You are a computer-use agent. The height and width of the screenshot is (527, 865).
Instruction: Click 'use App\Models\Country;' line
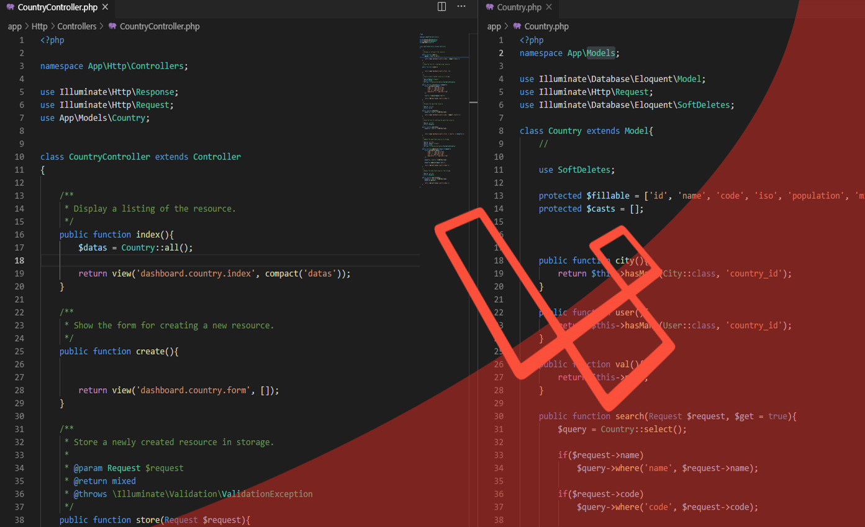coord(95,118)
